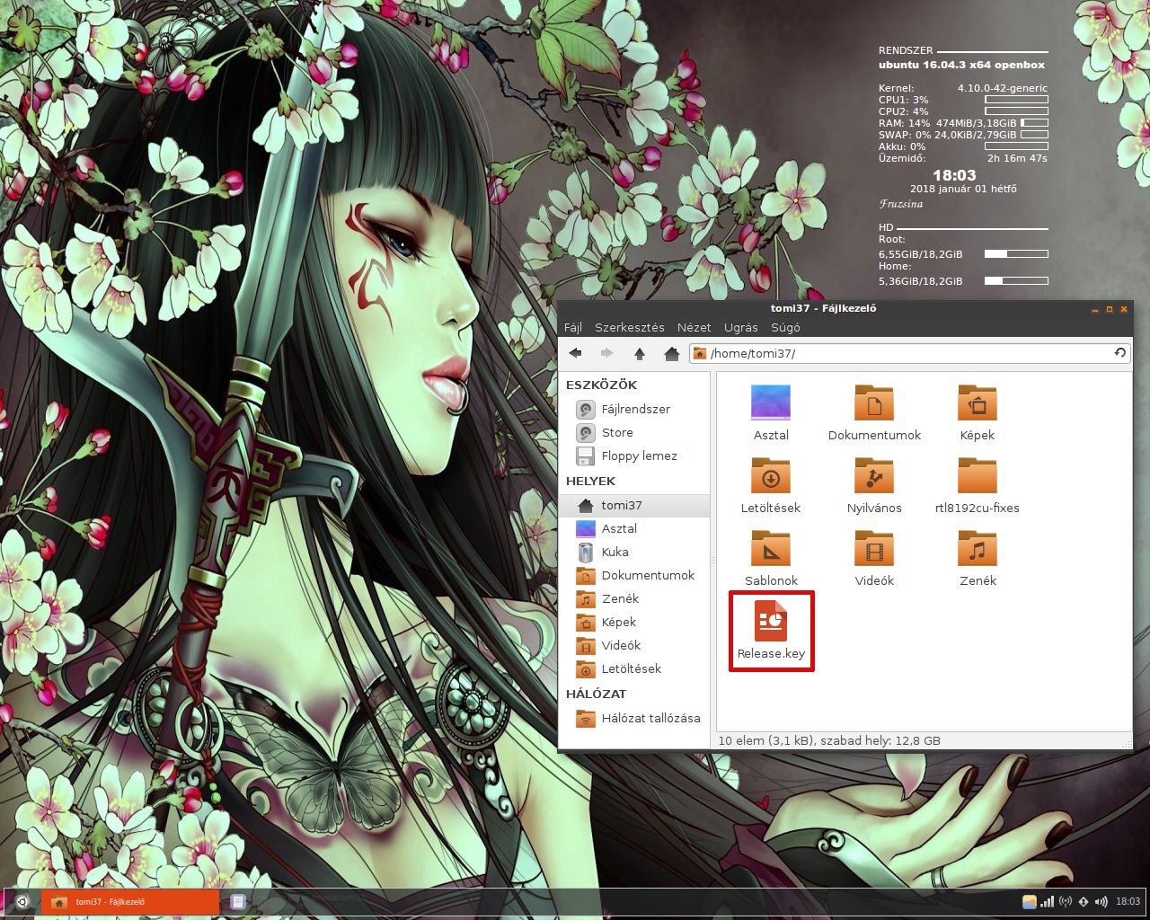Click the file manager title bar text

(823, 308)
